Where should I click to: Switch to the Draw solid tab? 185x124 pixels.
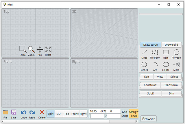172,45
